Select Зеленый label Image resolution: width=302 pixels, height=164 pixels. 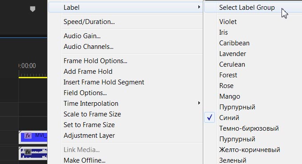point(233,160)
